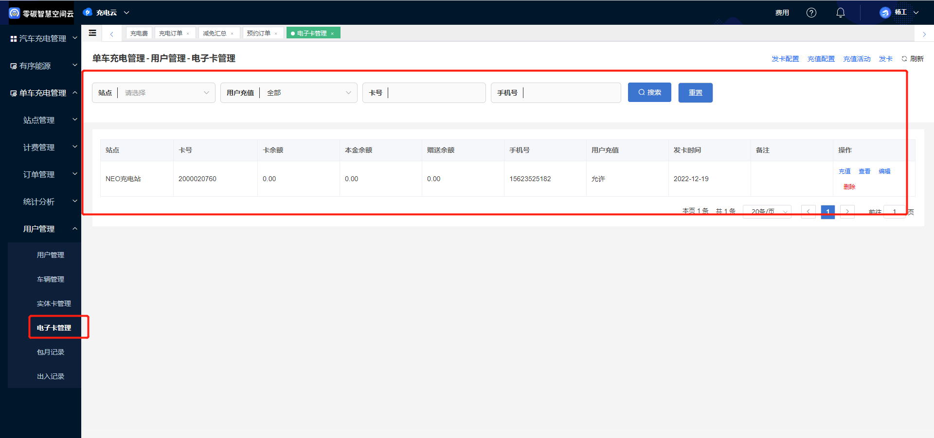Image resolution: width=934 pixels, height=438 pixels.
Task: Close the 充电订单 tab
Action: (188, 34)
